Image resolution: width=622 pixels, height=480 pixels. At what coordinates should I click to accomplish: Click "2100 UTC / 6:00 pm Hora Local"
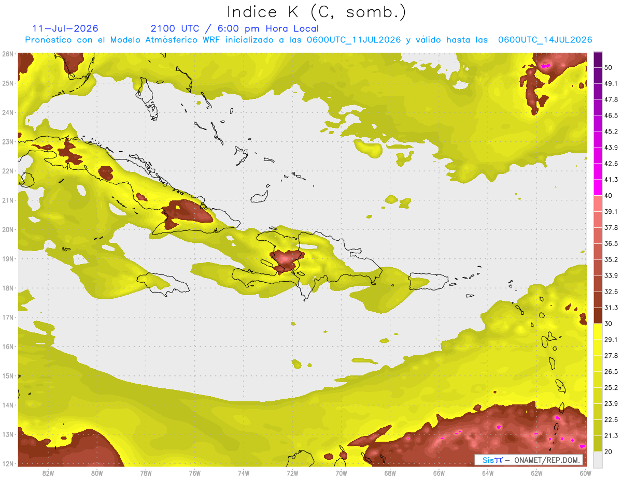pyautogui.click(x=234, y=28)
